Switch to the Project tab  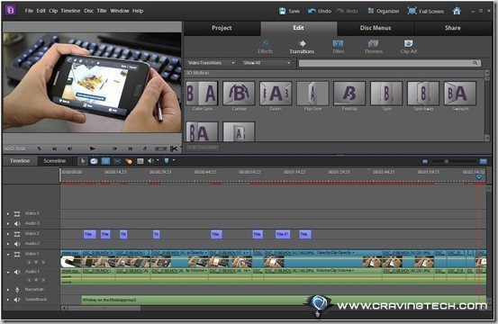222,28
